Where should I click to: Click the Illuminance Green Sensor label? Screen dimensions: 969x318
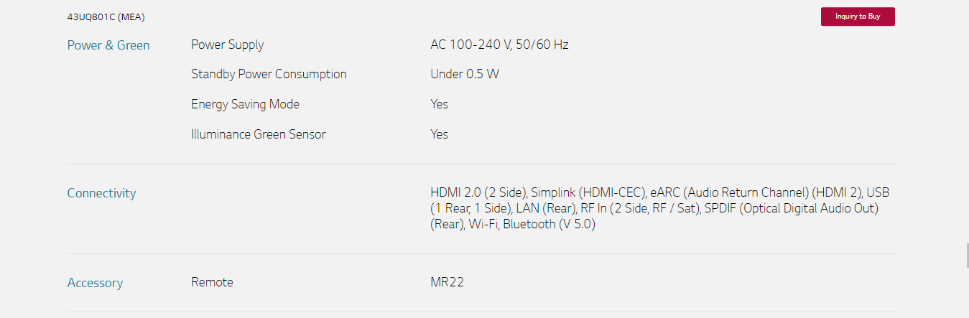[x=259, y=134]
